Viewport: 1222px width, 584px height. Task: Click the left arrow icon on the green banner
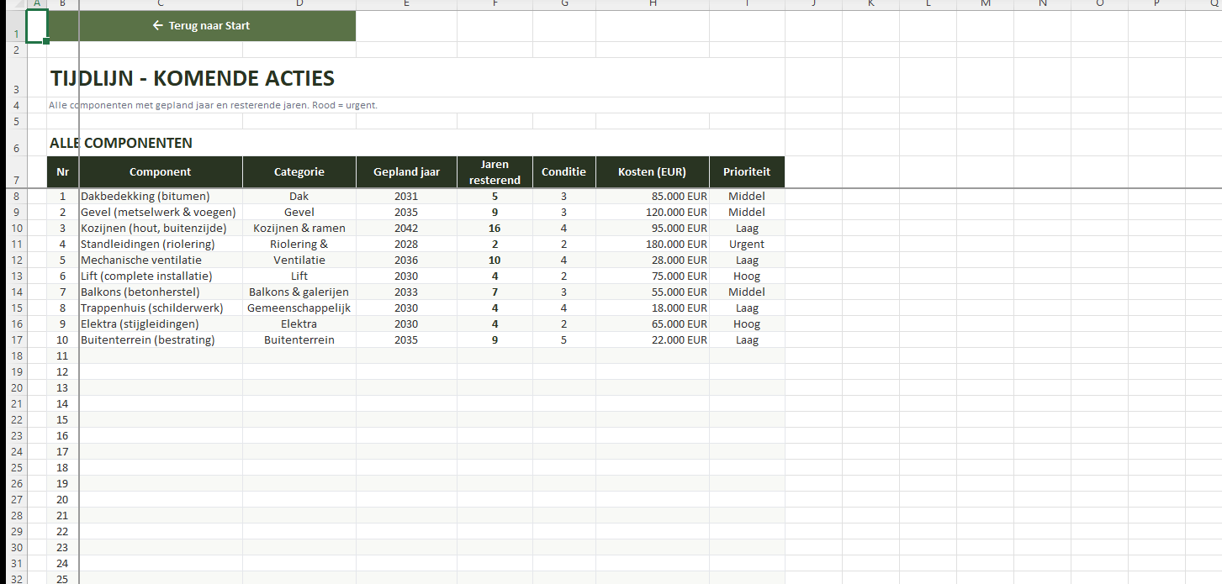157,26
